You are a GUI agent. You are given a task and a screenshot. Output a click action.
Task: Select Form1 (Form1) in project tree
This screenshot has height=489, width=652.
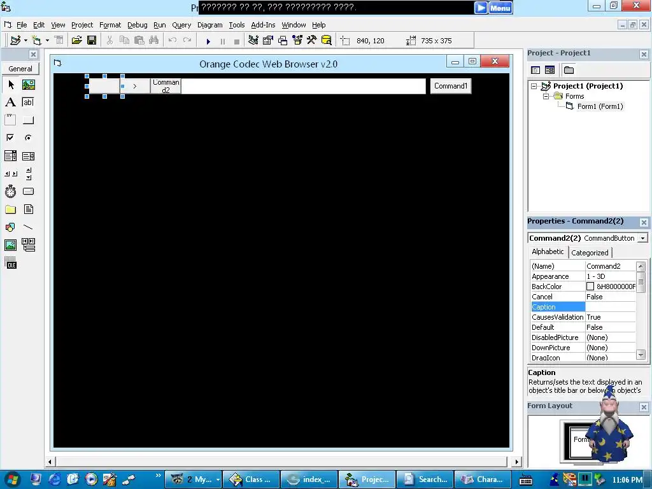pos(600,106)
